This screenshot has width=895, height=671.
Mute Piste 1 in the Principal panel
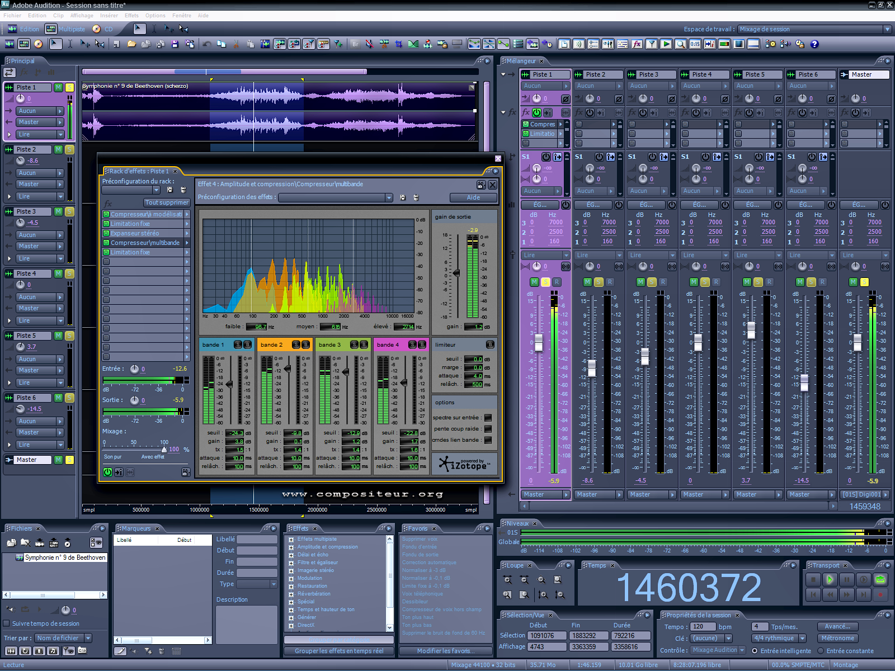coord(58,87)
